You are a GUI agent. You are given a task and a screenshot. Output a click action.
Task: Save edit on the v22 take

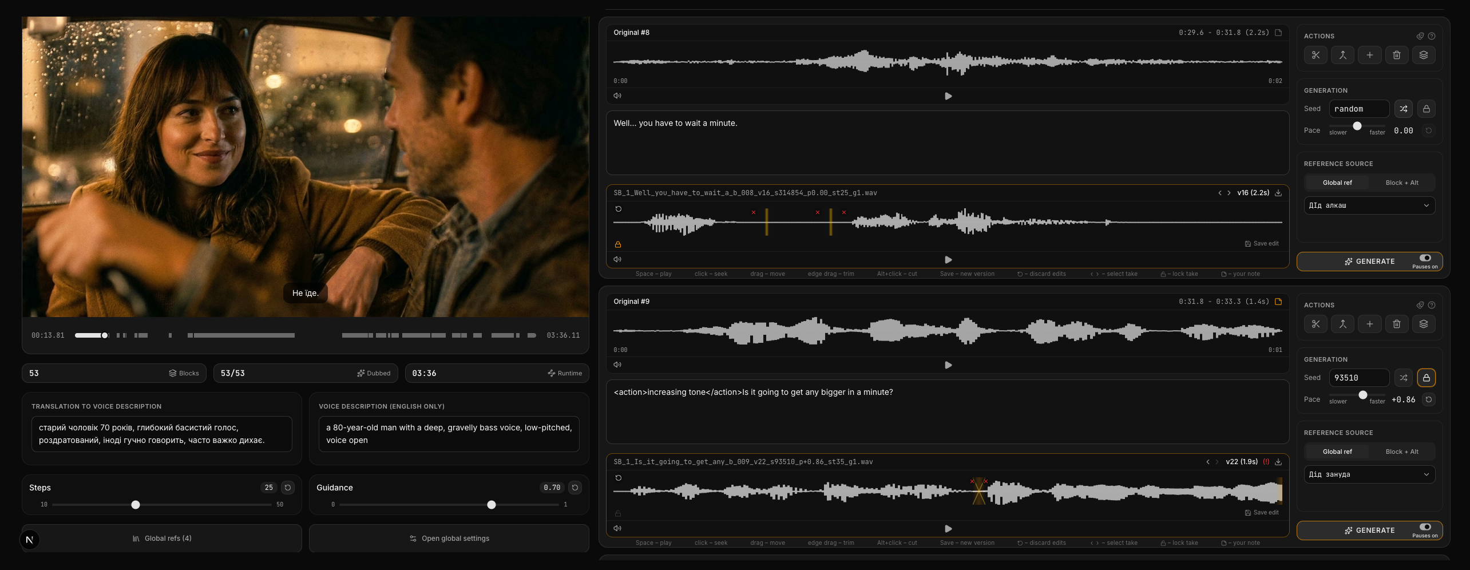tap(1262, 513)
